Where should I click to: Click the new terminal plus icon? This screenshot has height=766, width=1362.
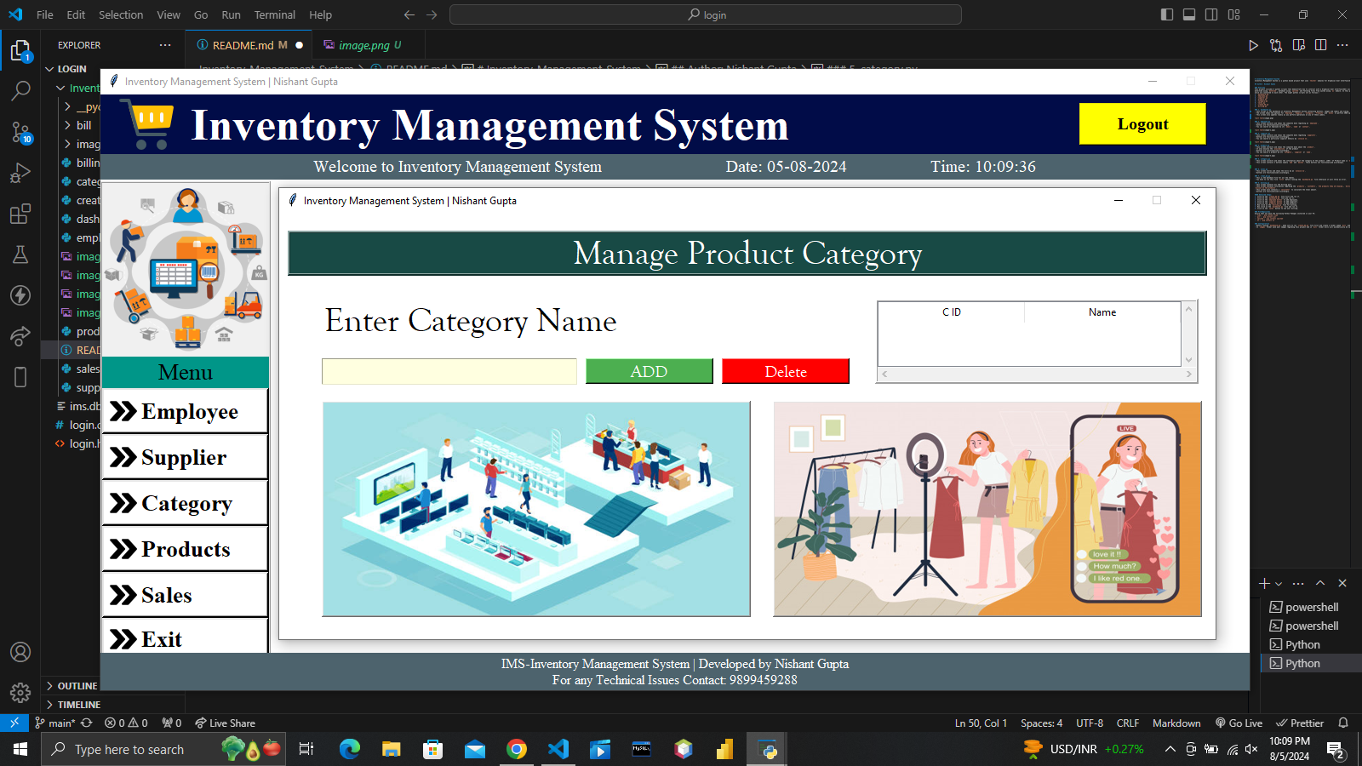coord(1264,583)
